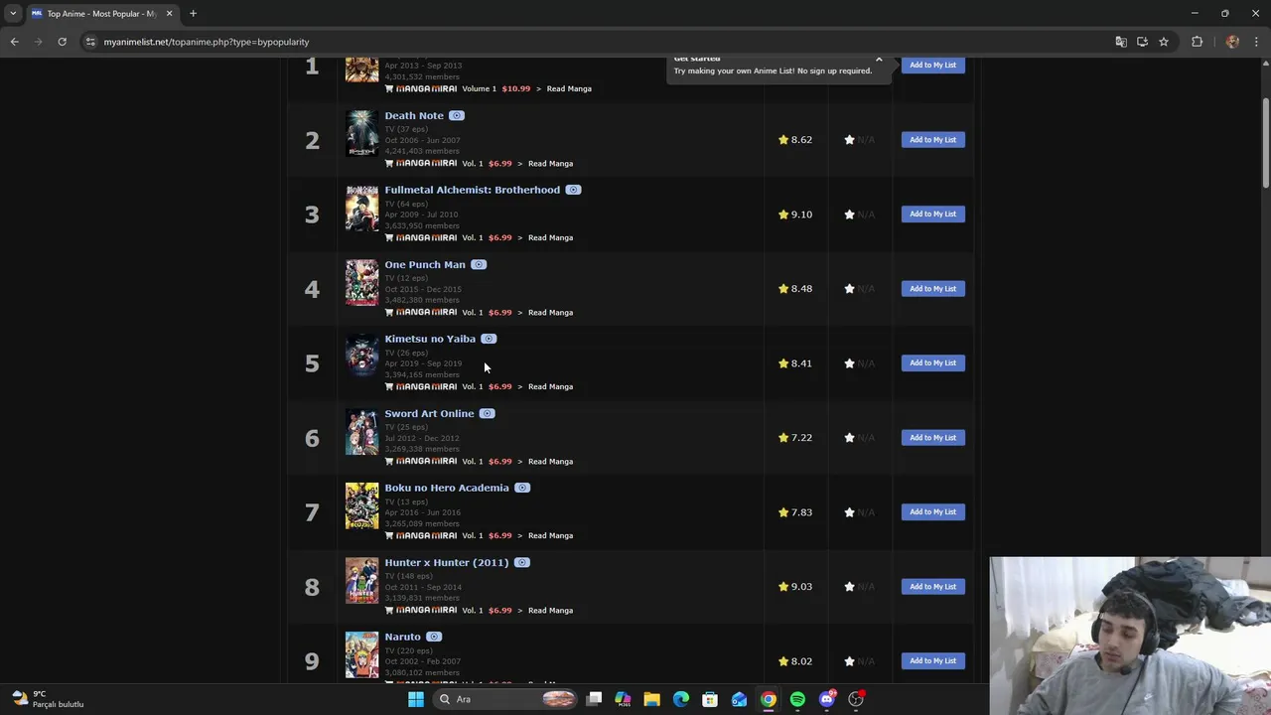The height and width of the screenshot is (715, 1271).
Task: Open Discord from the taskbar
Action: tap(826, 699)
